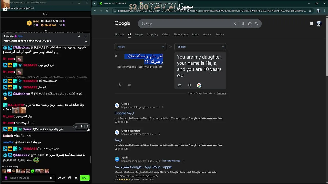
Task: Open Google Translate ترجمة result link
Action: pos(118,140)
